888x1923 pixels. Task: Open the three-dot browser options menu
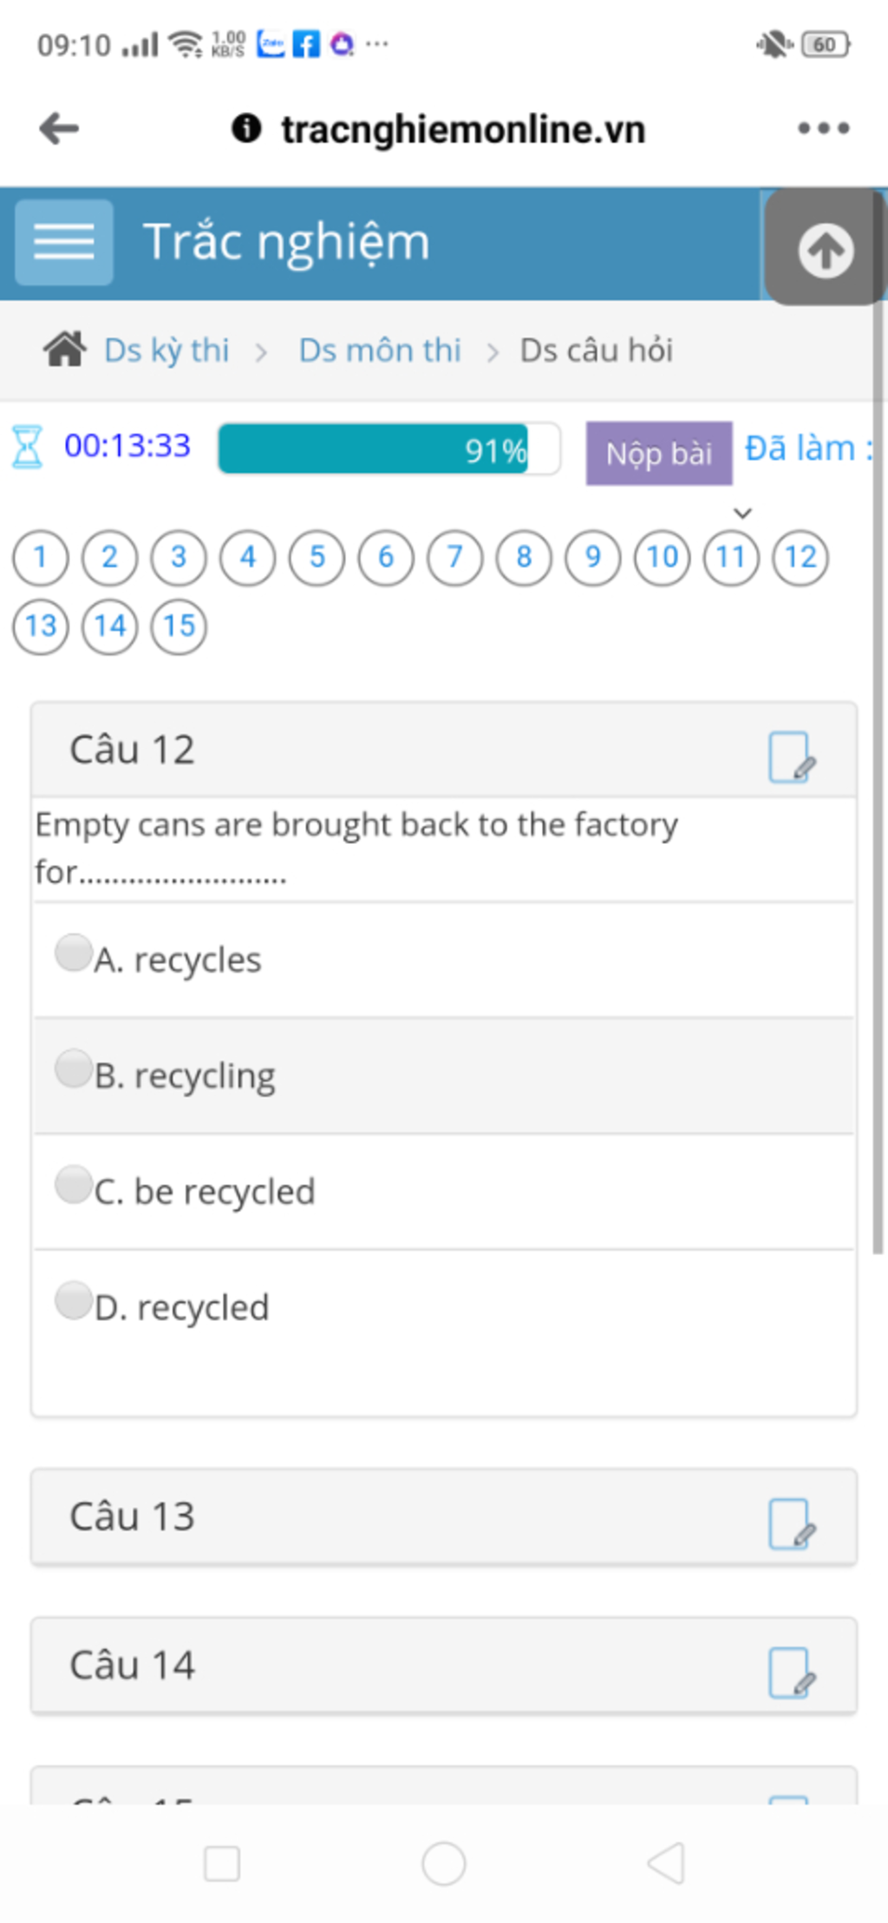(823, 128)
